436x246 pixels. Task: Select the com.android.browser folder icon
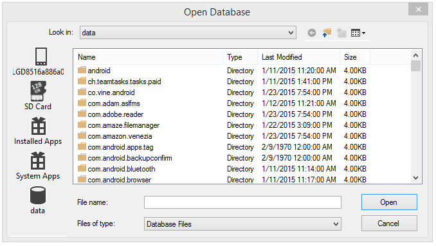point(82,179)
